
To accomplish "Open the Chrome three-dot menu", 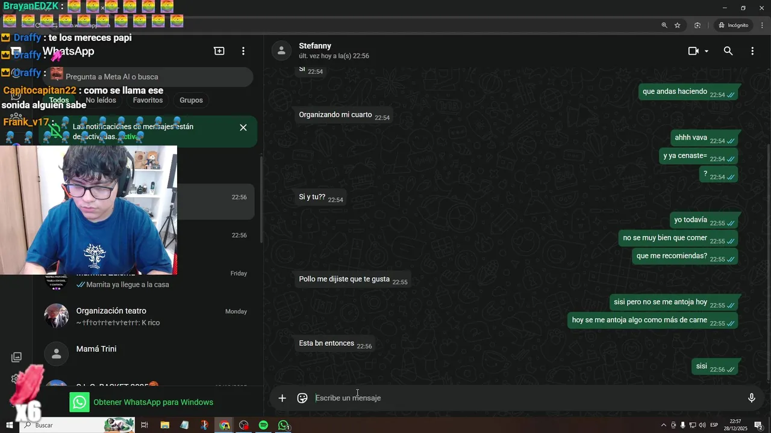I will pyautogui.click(x=763, y=25).
